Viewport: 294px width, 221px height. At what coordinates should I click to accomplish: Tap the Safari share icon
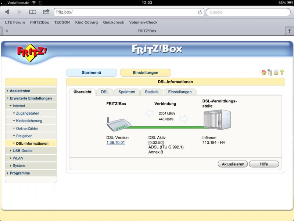click(x=46, y=12)
